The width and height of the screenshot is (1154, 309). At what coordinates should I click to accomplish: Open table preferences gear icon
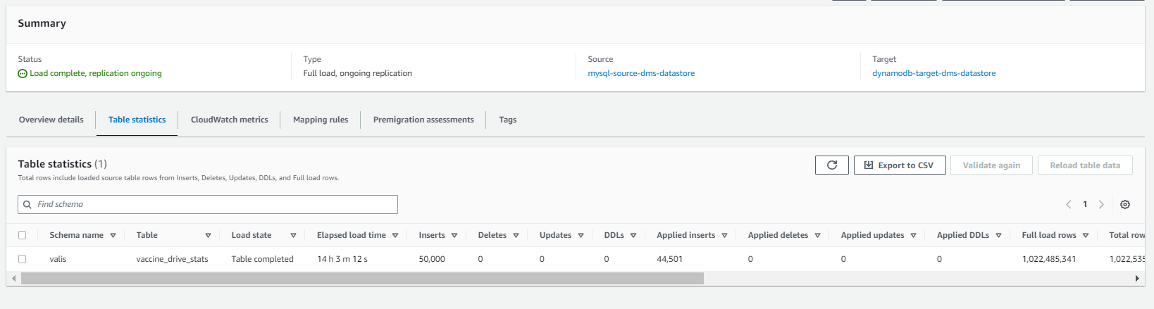point(1125,205)
